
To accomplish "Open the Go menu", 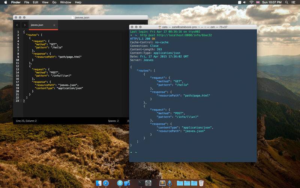I will click(54, 2).
